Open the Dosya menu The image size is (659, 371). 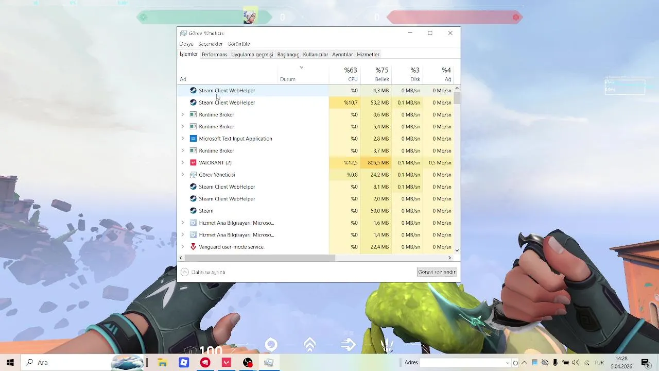click(x=186, y=44)
